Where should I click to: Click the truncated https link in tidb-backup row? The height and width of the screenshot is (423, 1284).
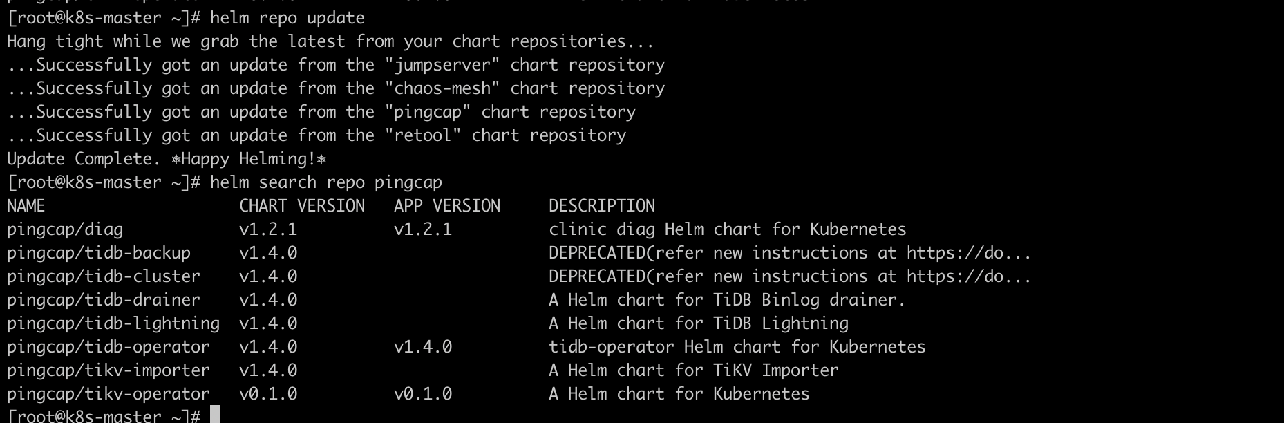pyautogui.click(x=968, y=253)
